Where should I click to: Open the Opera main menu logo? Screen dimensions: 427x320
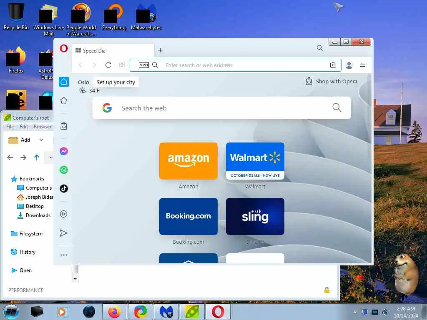(64, 48)
